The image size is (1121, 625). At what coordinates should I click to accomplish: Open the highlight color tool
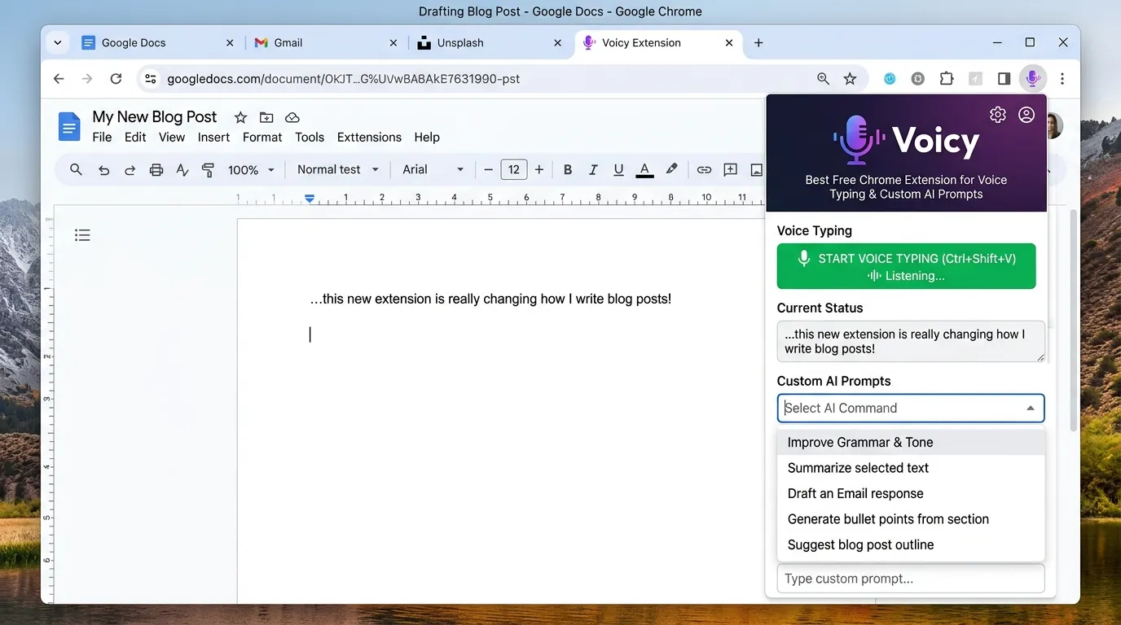pos(671,169)
